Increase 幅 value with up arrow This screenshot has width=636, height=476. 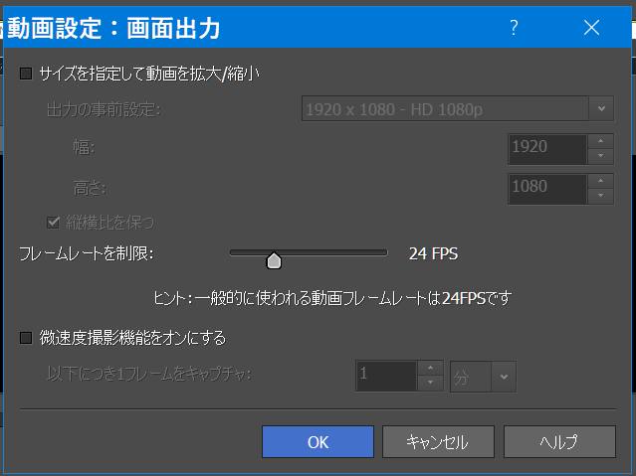[600, 142]
